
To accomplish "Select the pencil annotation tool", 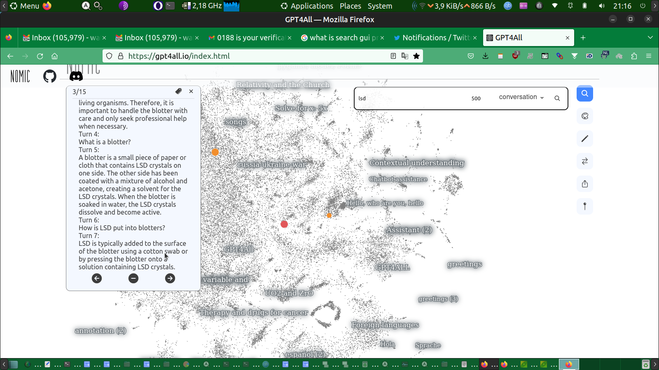I will click(x=585, y=139).
